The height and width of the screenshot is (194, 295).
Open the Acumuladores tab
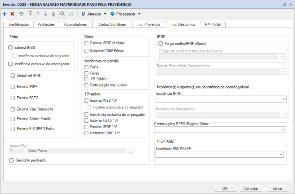coord(75,24)
